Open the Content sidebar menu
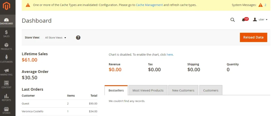This screenshot has height=116, width=272. 7,85
